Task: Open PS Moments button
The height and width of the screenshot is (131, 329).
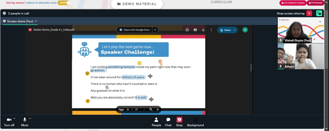Action: click(316, 3)
